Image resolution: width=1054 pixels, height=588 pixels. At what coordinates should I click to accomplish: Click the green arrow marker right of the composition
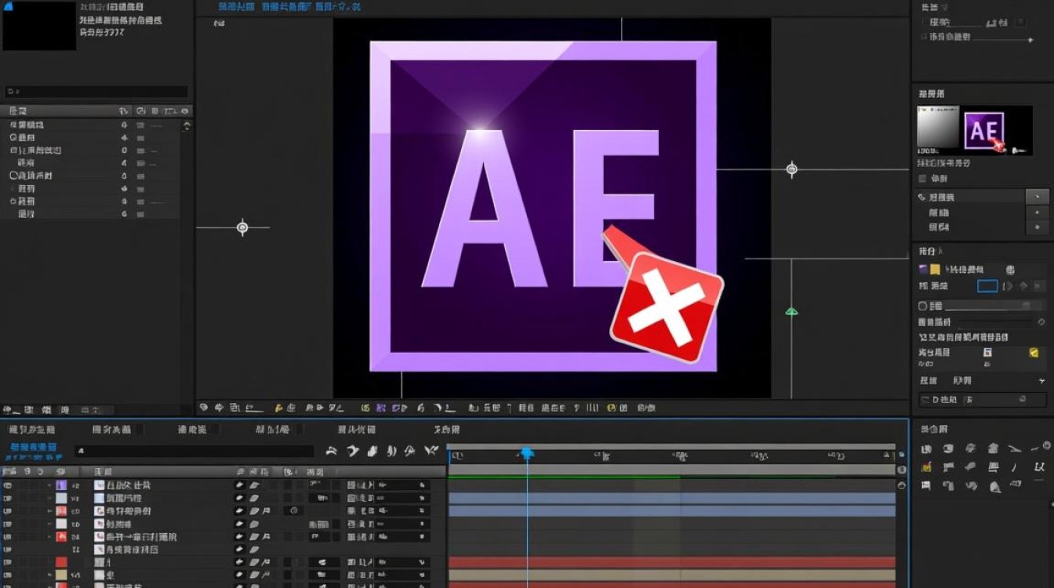791,311
